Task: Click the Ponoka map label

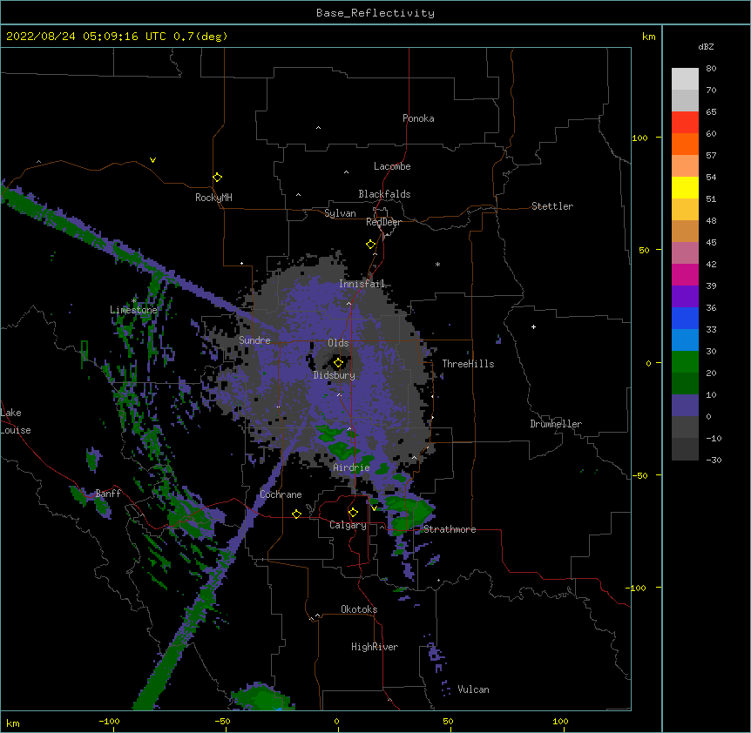Action: (418, 118)
